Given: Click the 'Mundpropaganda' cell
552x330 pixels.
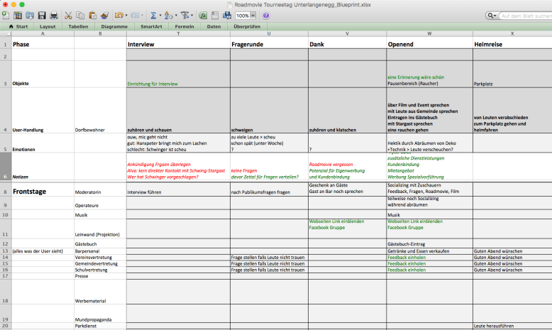Looking at the screenshot, I should pyautogui.click(x=100, y=314).
